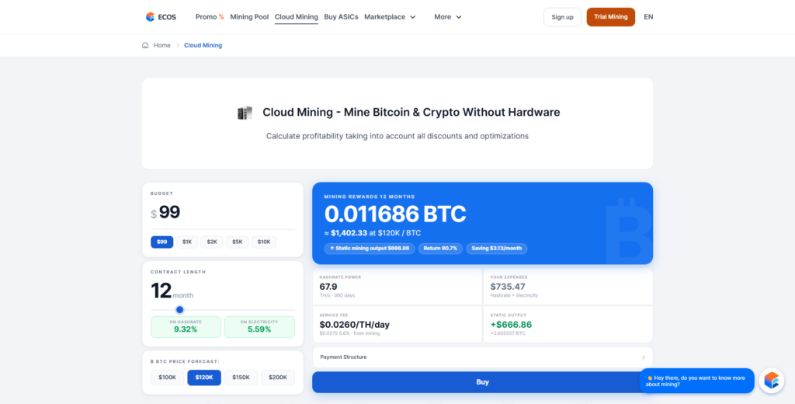795x404 pixels.
Task: Click the Your Expenses $735.47 value
Action: (x=508, y=286)
